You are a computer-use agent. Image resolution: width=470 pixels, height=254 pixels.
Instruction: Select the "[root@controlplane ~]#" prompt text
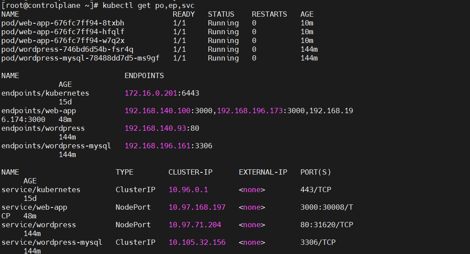[x=49, y=5]
